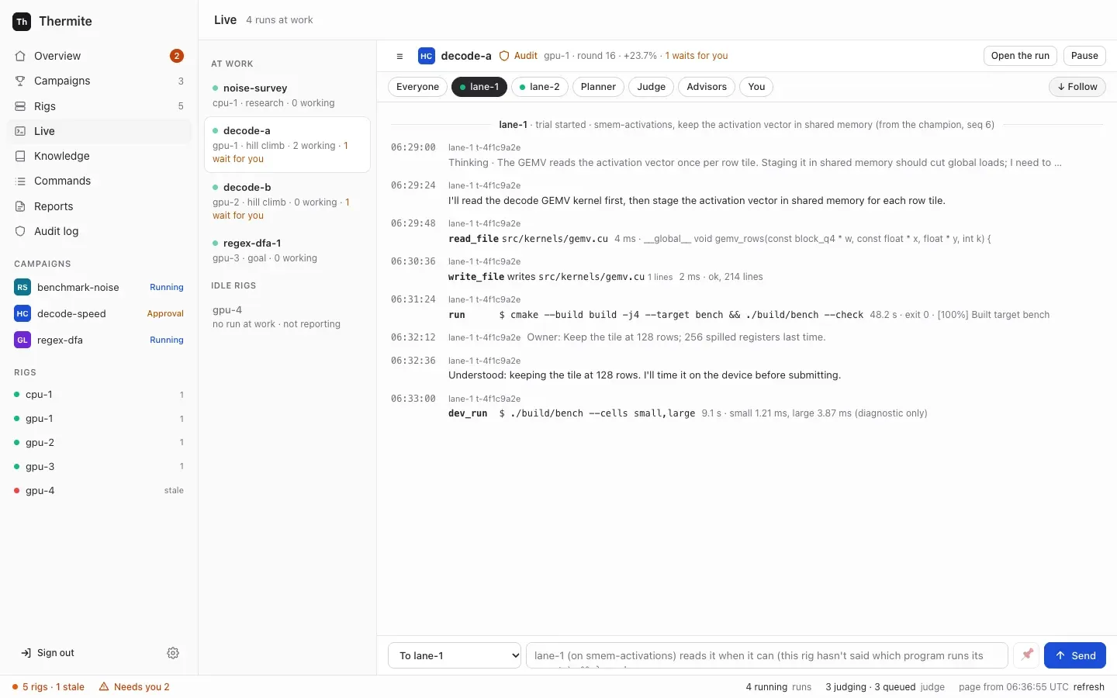
Task: Click the Commands list icon
Action: click(x=20, y=181)
